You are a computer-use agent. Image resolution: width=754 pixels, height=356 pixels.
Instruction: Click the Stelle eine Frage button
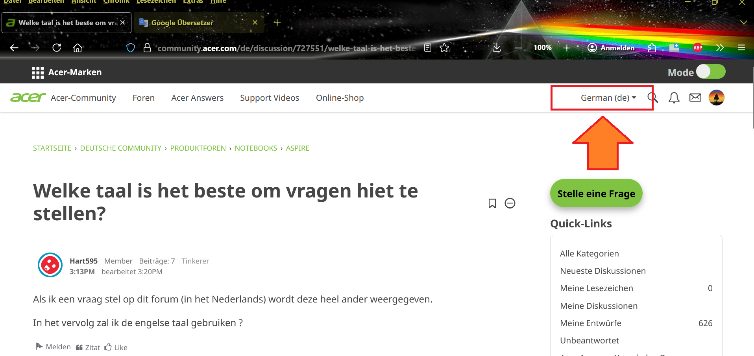coord(596,193)
